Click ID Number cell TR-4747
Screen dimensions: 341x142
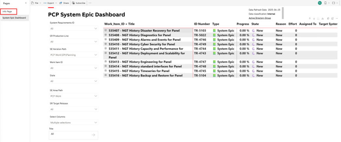tap(200, 62)
